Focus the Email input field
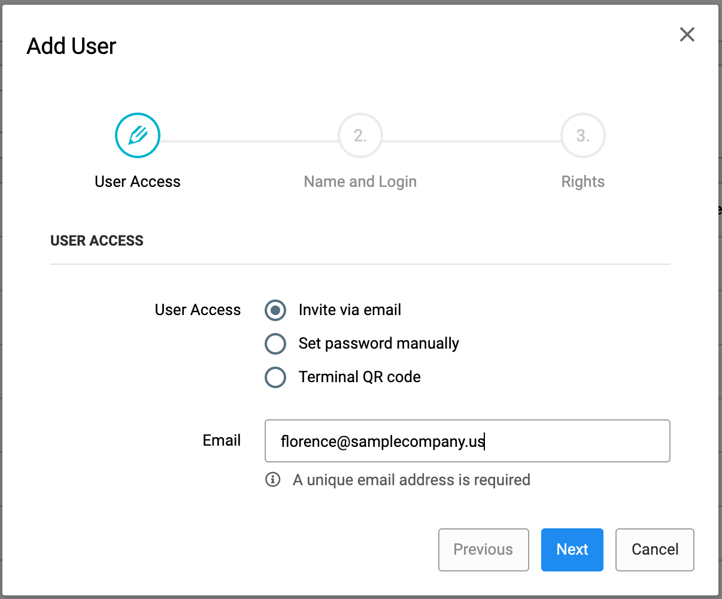The width and height of the screenshot is (722, 599). [x=468, y=441]
